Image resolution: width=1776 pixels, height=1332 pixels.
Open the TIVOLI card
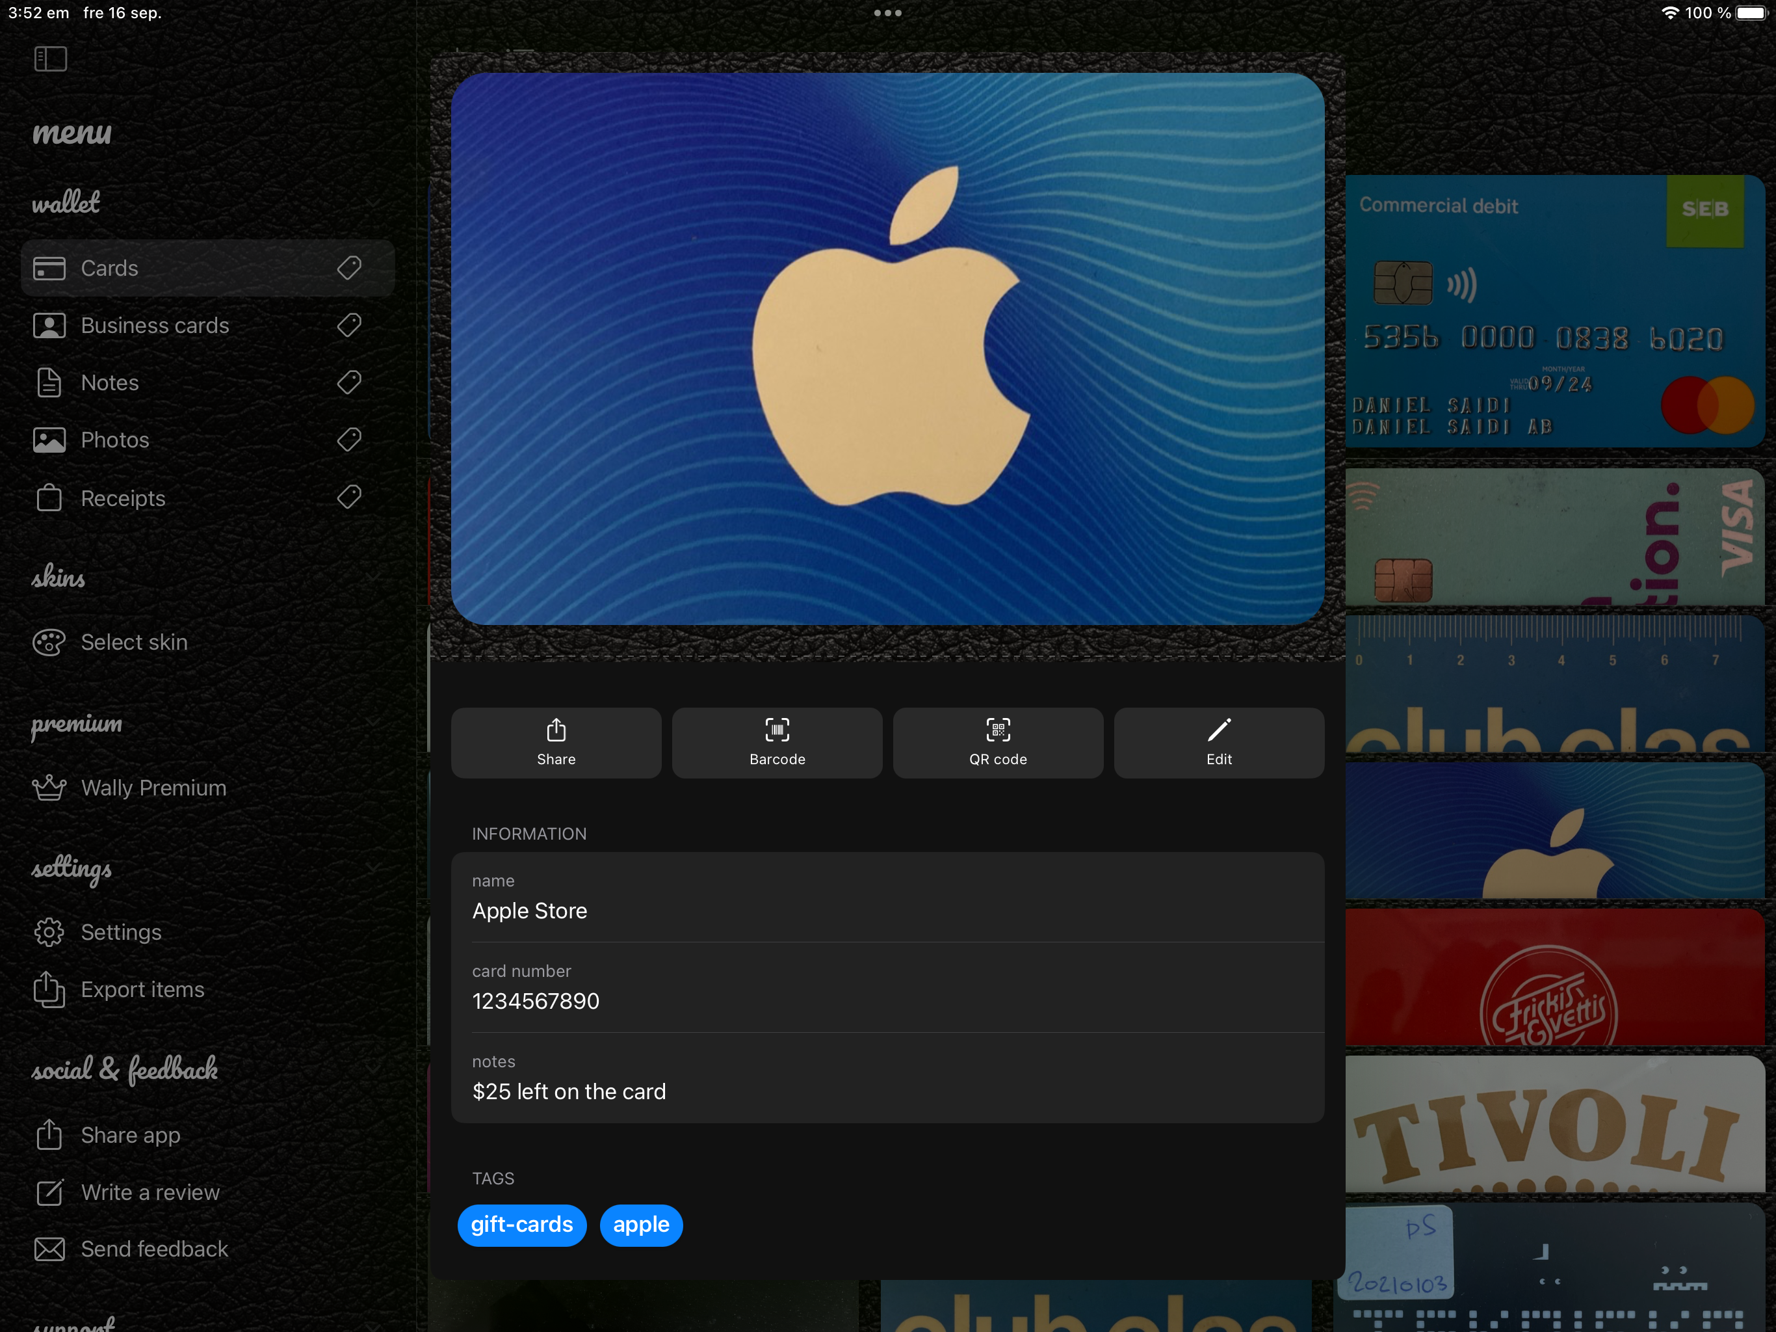point(1555,1124)
